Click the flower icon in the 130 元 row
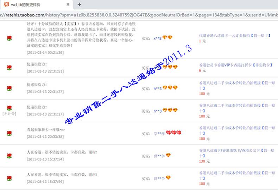The width and height of the screenshot is (278, 190). coord(9,156)
